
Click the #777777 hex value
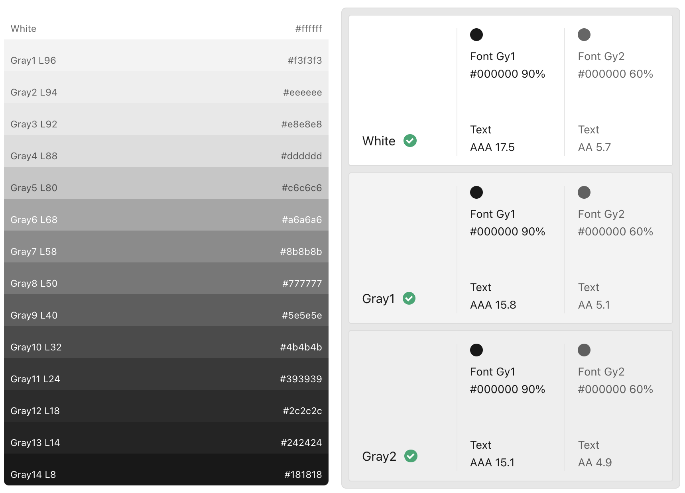point(302,284)
